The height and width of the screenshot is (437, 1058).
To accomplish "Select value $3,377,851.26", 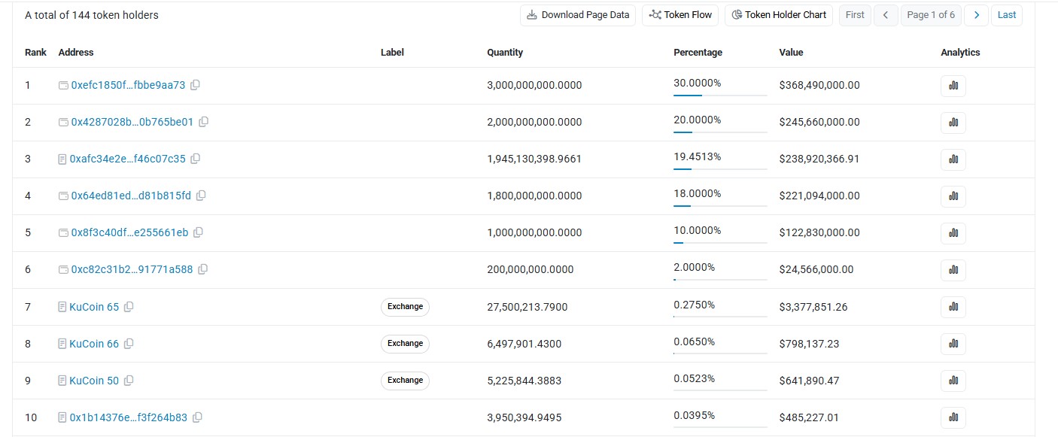I will 813,307.
